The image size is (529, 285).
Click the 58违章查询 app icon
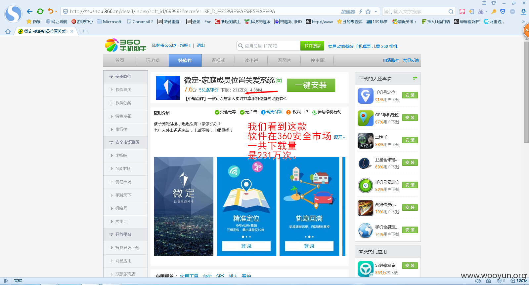366,268
